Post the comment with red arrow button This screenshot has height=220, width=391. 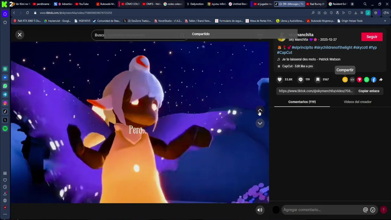pyautogui.click(x=383, y=210)
